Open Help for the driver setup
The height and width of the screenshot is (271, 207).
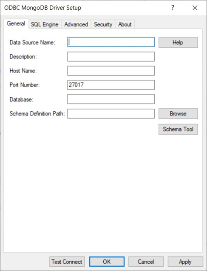178,42
